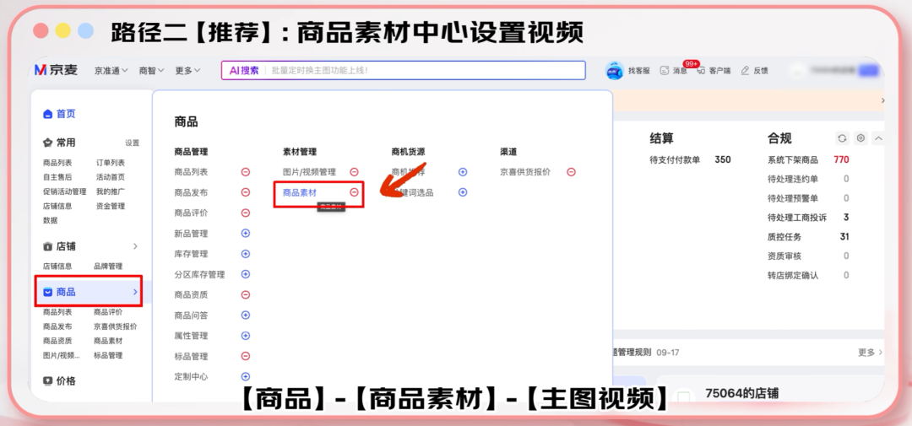The image size is (912, 426).
Task: Open 商品列表 in flyout menu
Action: click(191, 172)
